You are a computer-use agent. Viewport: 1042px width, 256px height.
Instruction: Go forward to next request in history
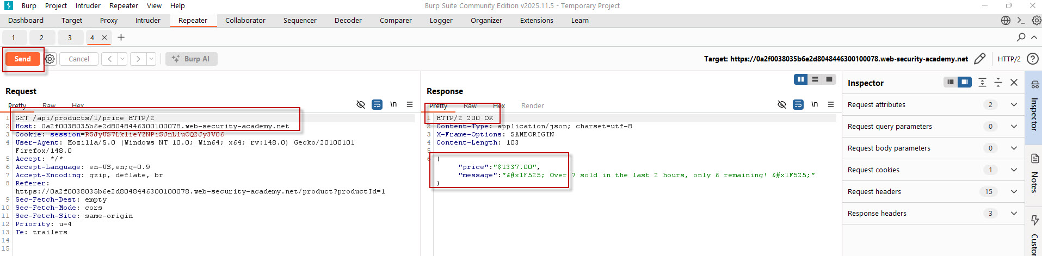[x=138, y=59]
